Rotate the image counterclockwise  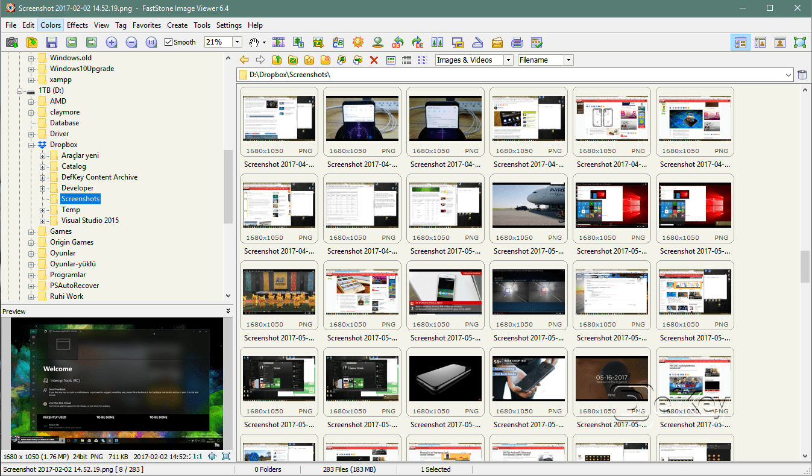[398, 42]
